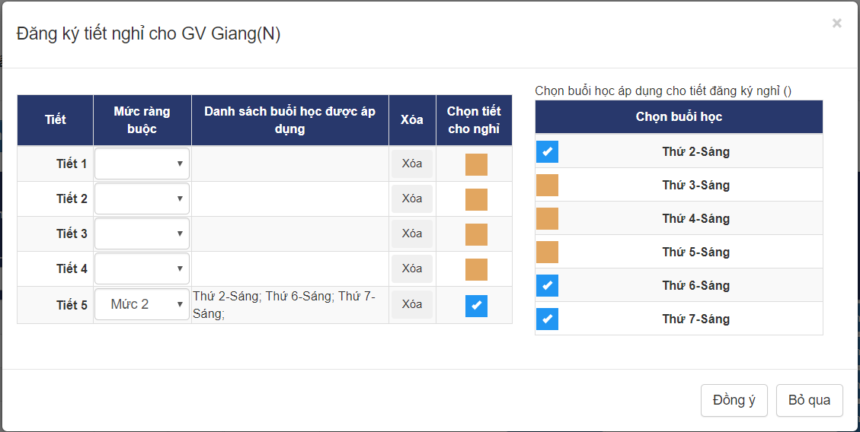860x432 pixels.
Task: Untick the Thứ 7-Sáng session checkbox
Action: tap(547, 319)
